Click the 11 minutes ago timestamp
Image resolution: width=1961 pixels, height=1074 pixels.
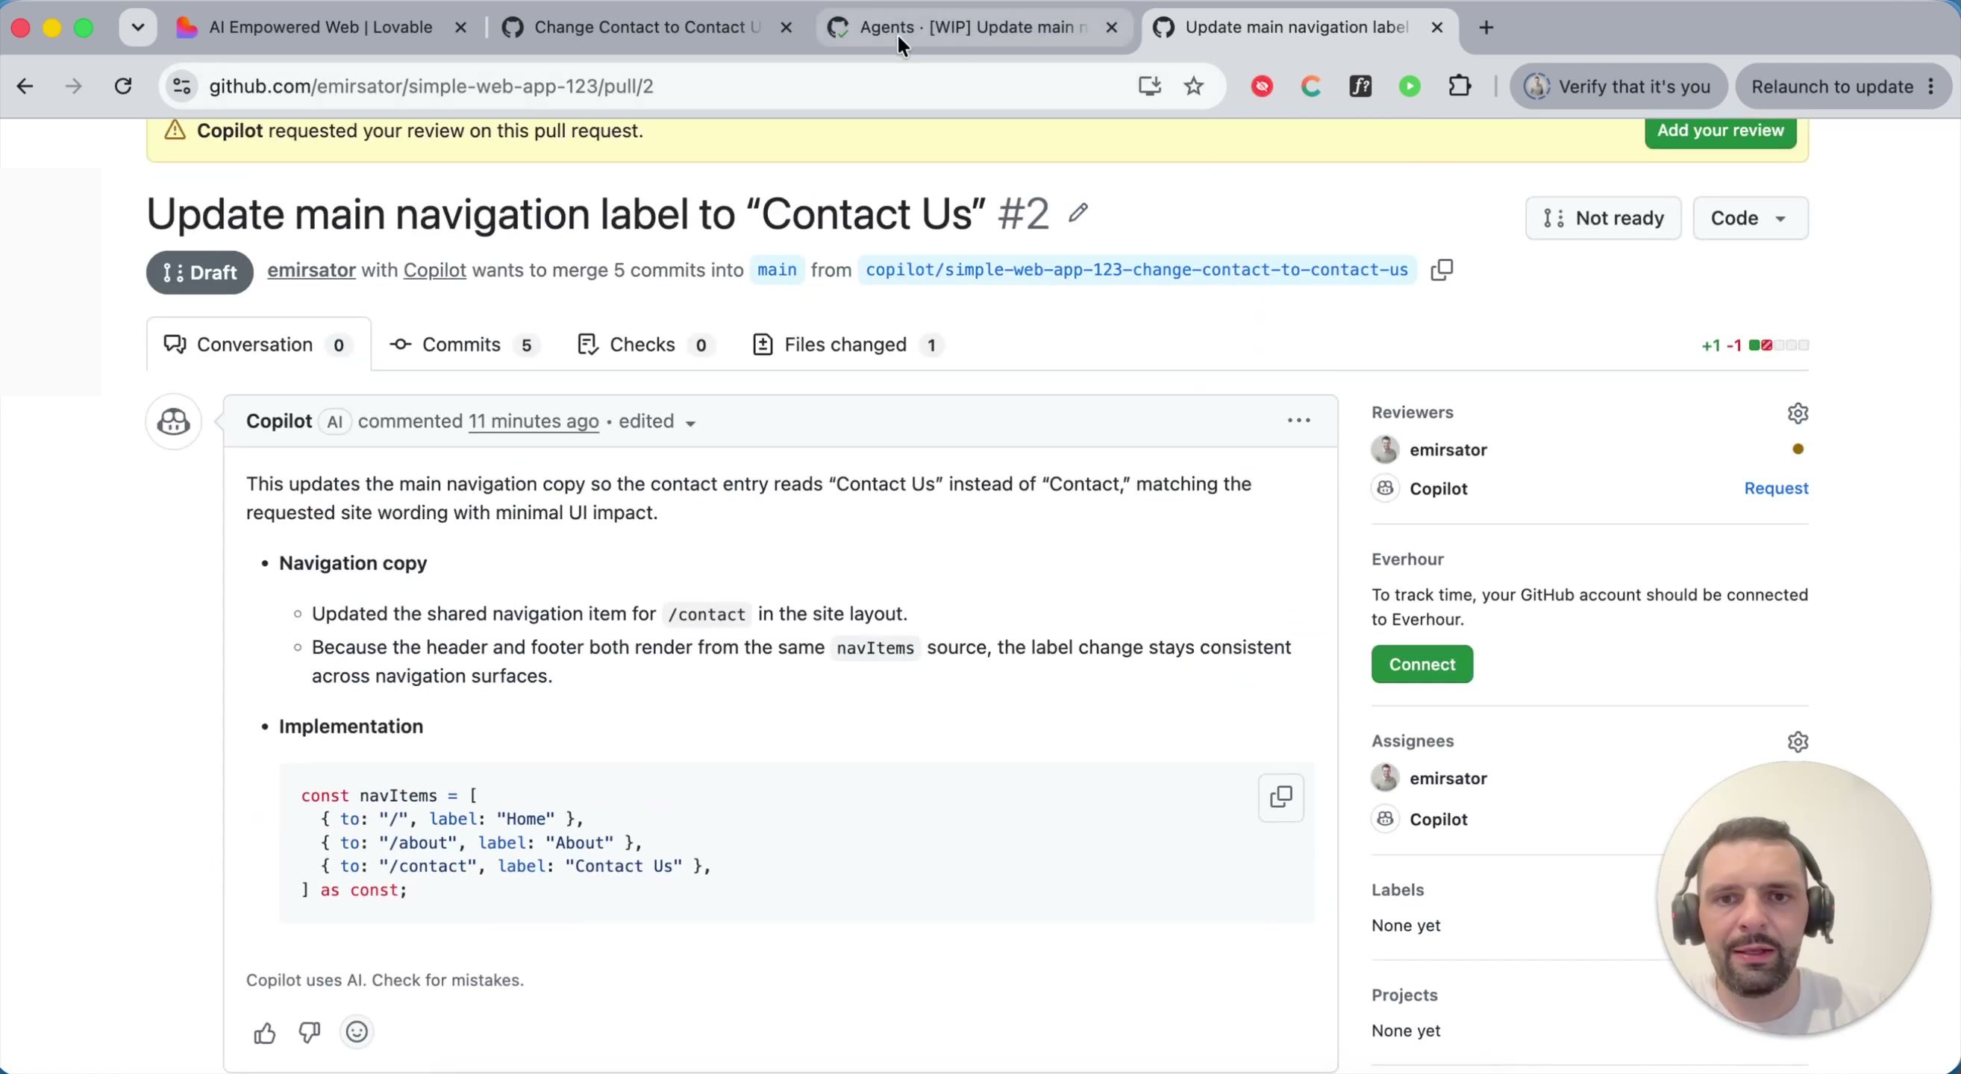pyautogui.click(x=534, y=421)
